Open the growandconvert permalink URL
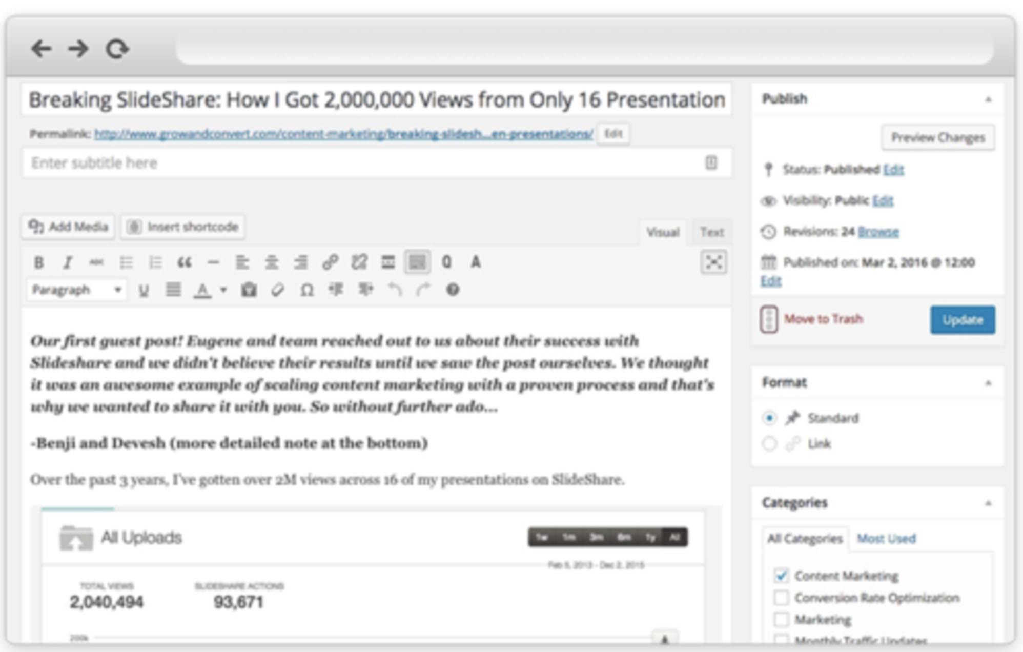 [x=343, y=134]
